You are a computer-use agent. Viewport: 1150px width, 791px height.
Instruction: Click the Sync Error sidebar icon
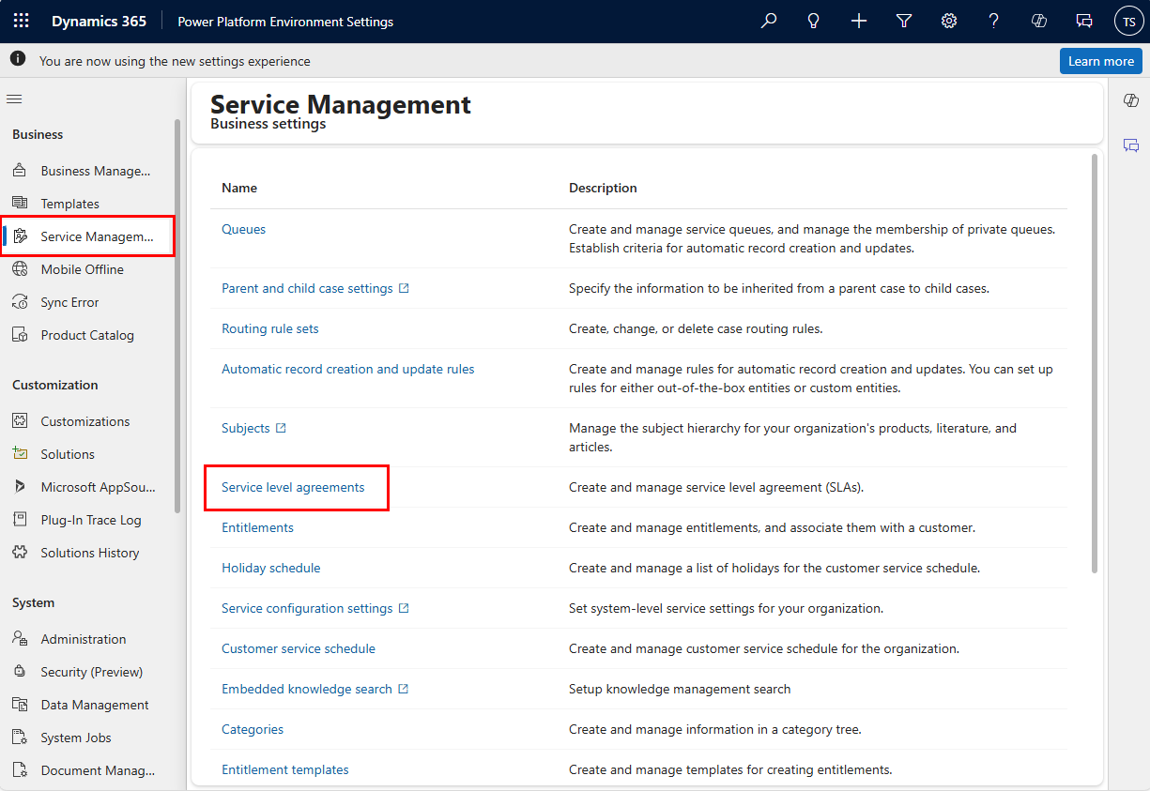tap(20, 302)
